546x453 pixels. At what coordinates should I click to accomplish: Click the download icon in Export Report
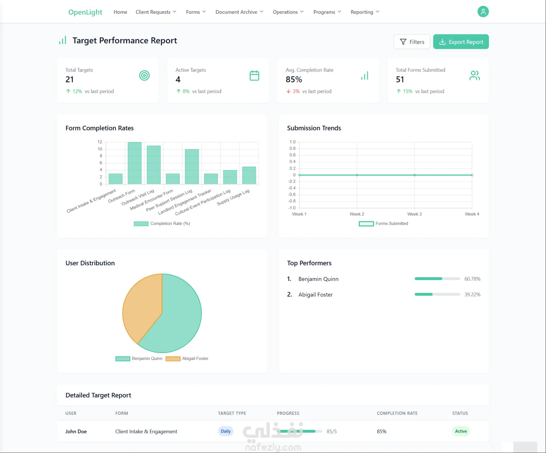pyautogui.click(x=442, y=42)
